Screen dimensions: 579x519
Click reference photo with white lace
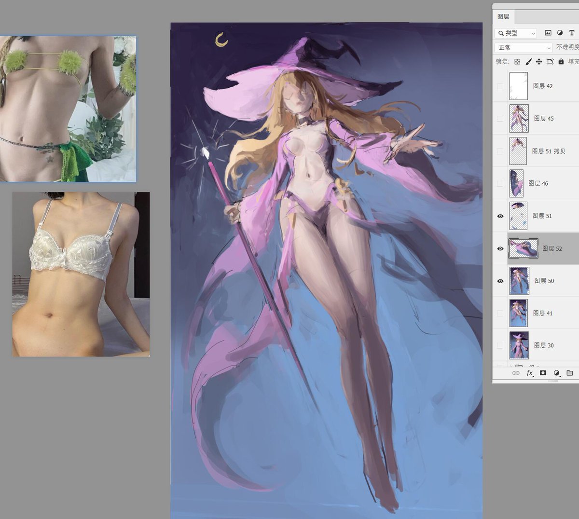(x=81, y=274)
